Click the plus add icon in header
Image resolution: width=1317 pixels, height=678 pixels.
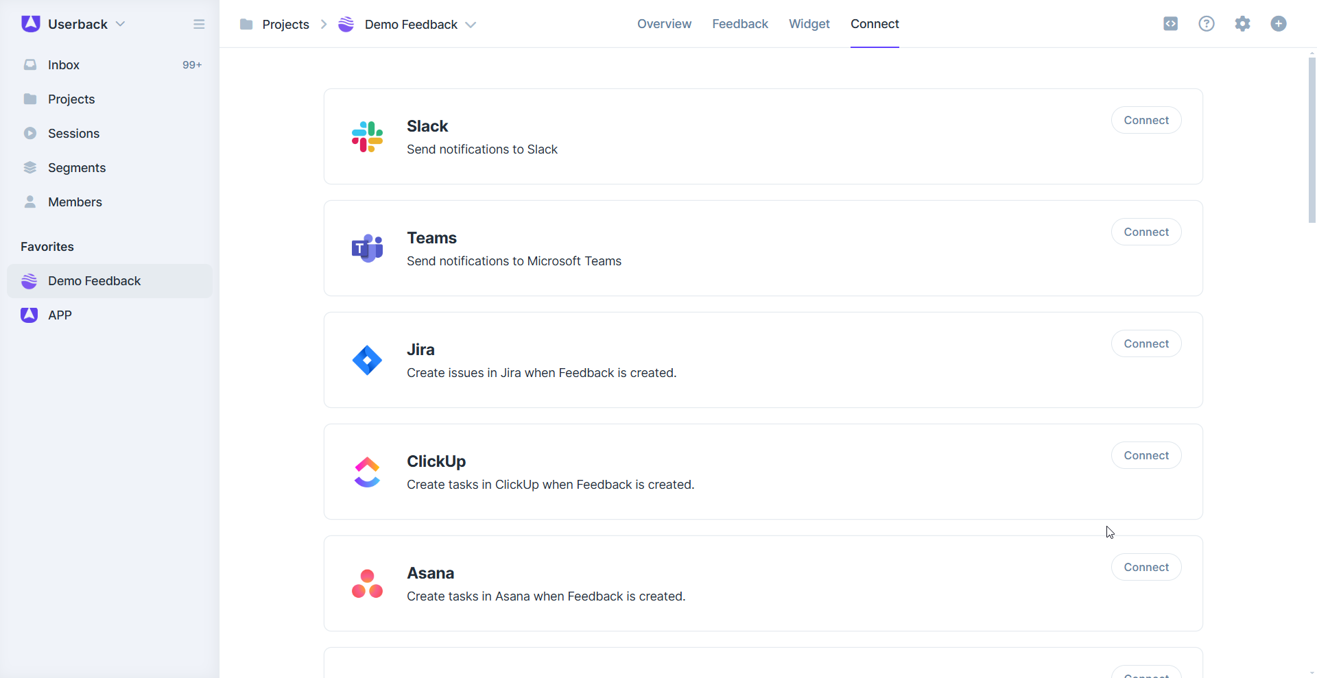tap(1279, 24)
